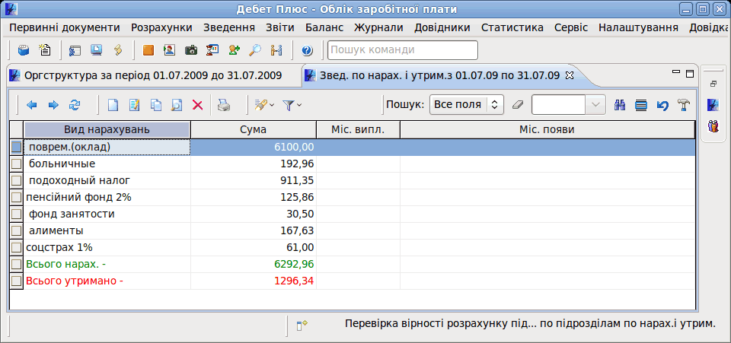Click the person portrait toolbar icon
731x343 pixels.
tap(169, 50)
